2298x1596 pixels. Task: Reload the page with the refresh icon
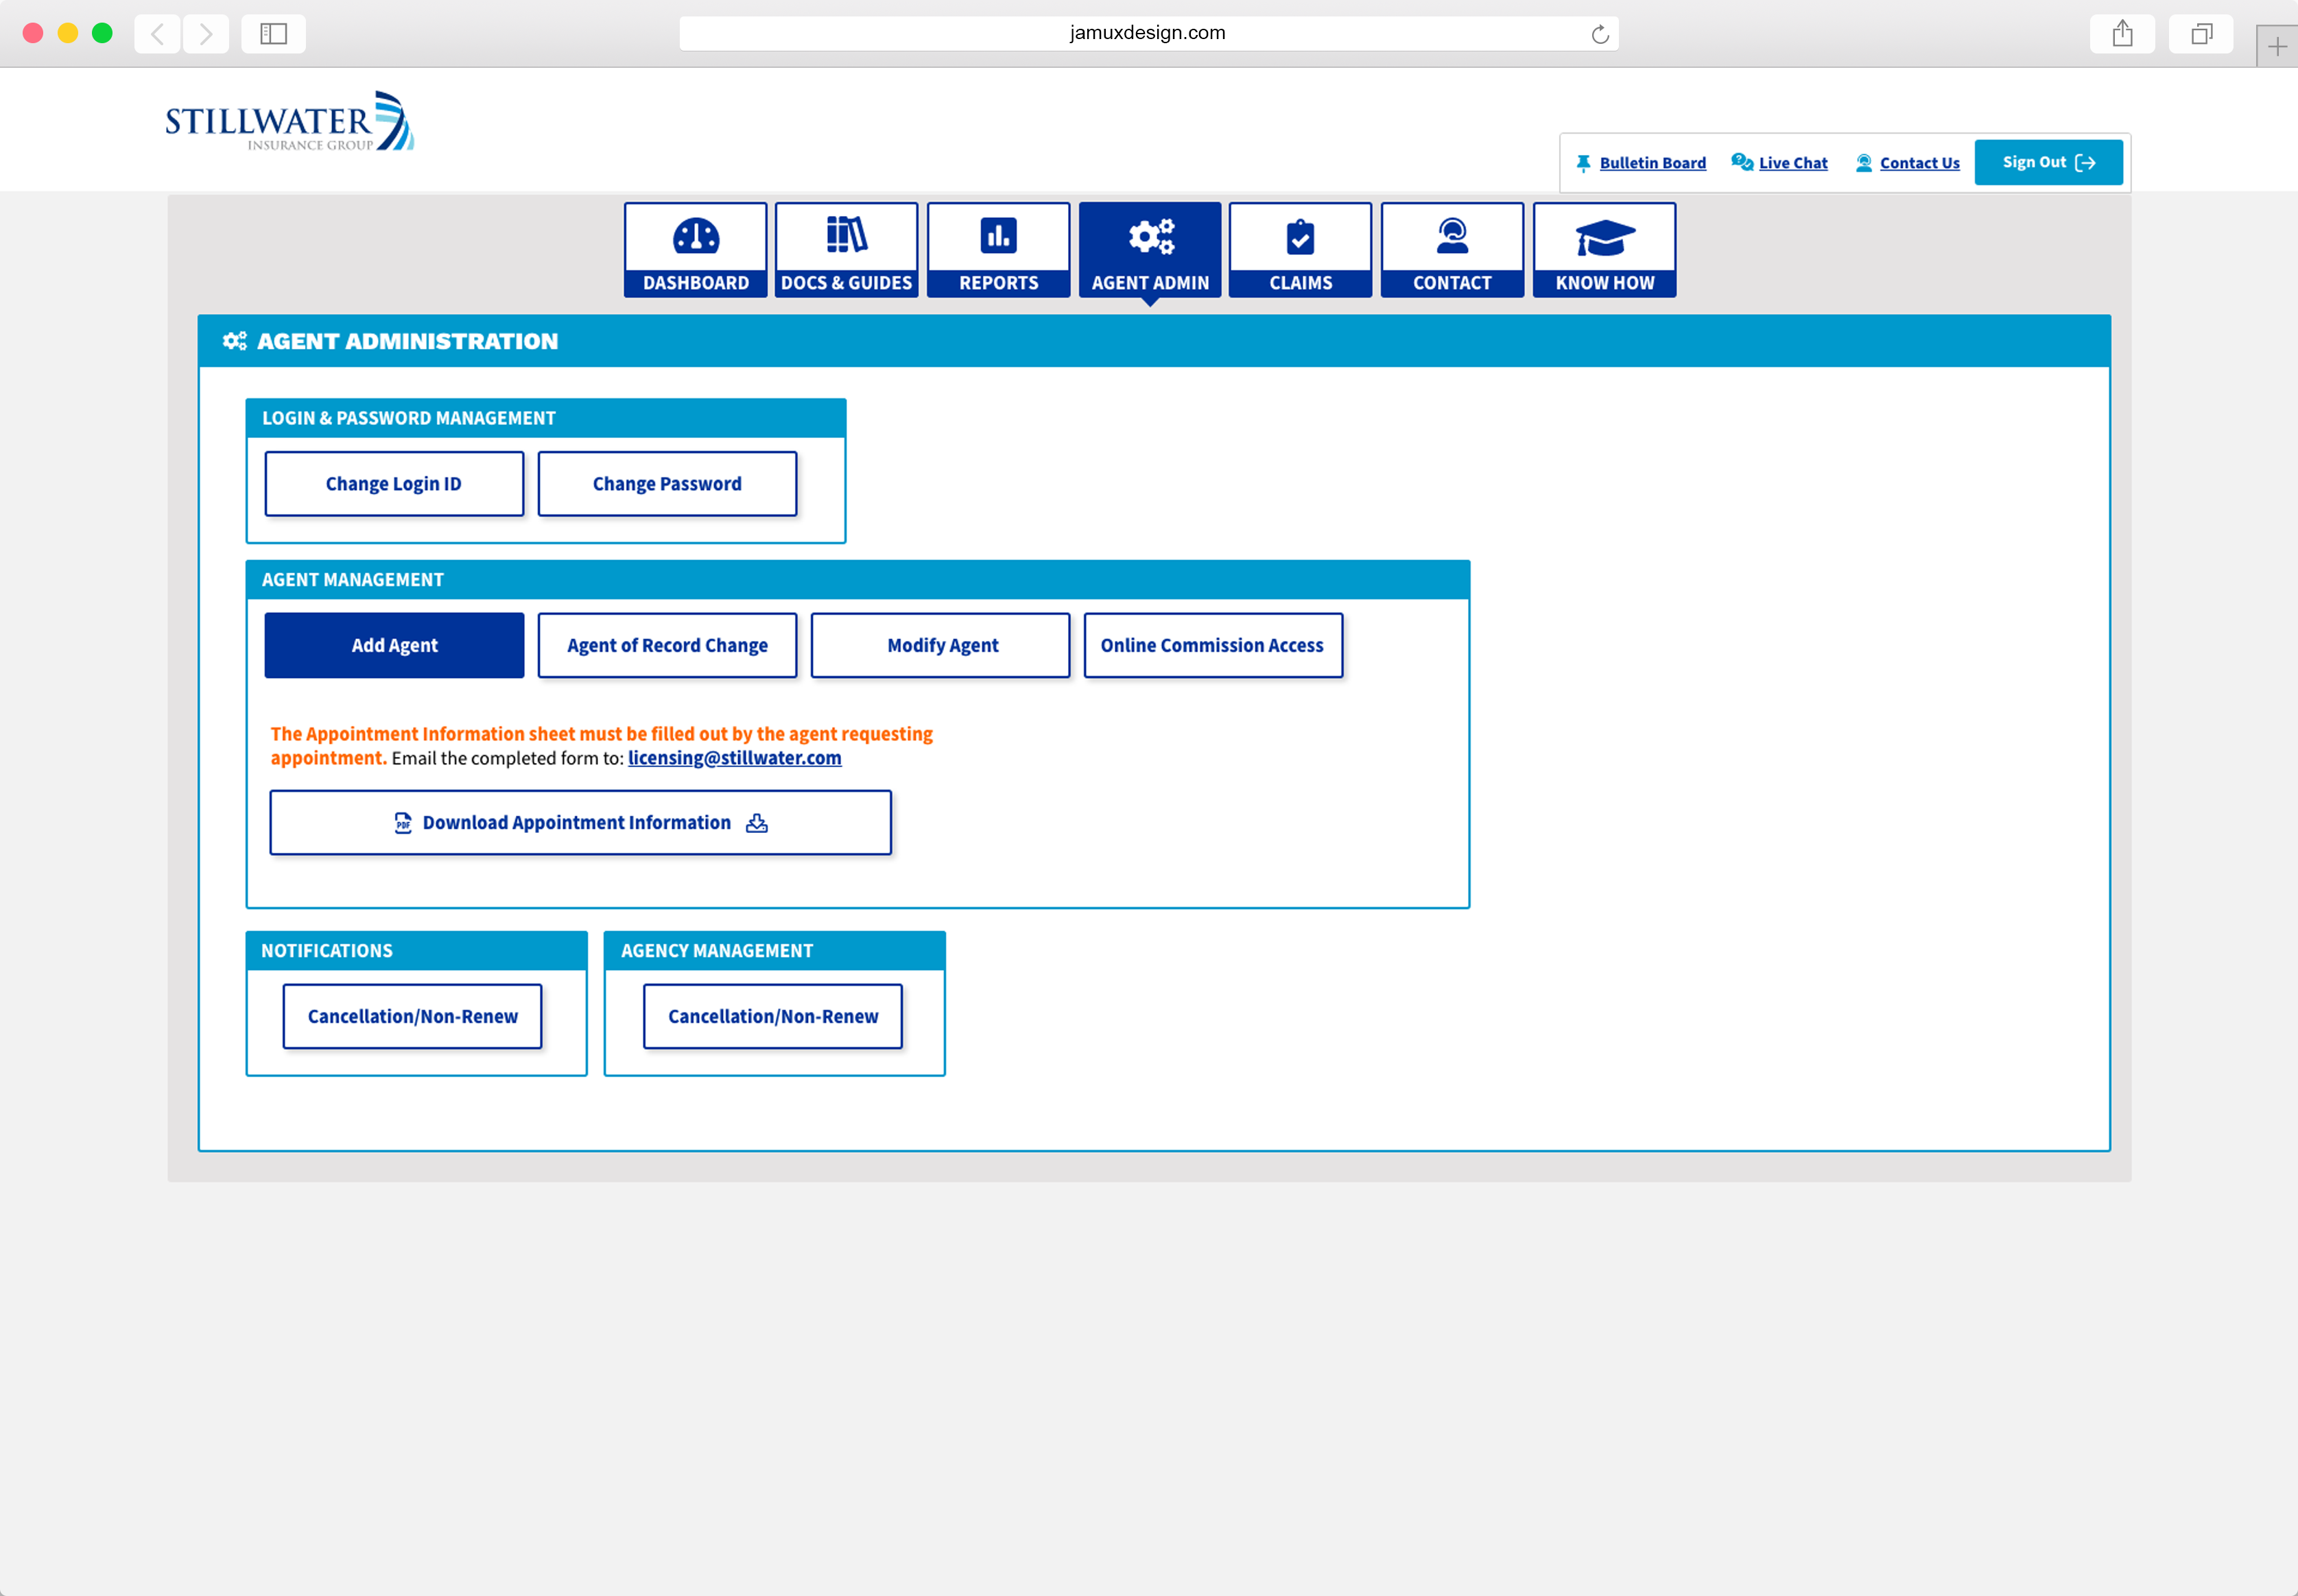point(1600,34)
